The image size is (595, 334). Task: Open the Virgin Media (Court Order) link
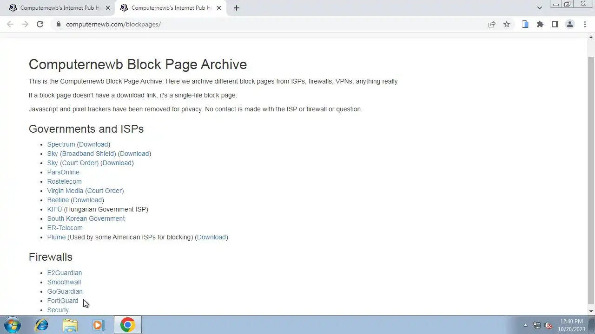(86, 191)
